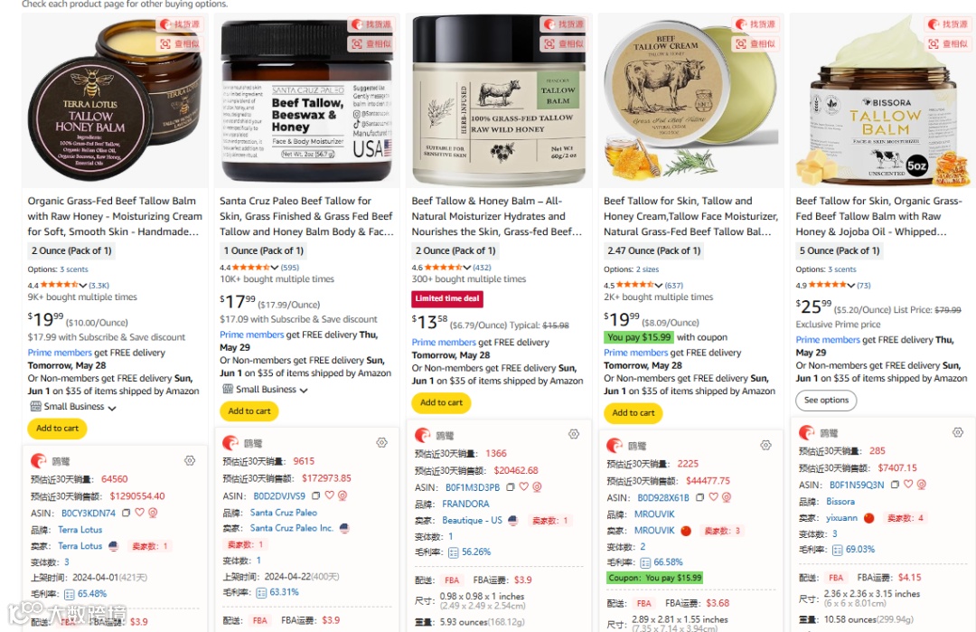Viewport: 976px width, 632px height.
Task: Copy ASIN B0CY3KDN74 using copy icon
Action: (126, 513)
